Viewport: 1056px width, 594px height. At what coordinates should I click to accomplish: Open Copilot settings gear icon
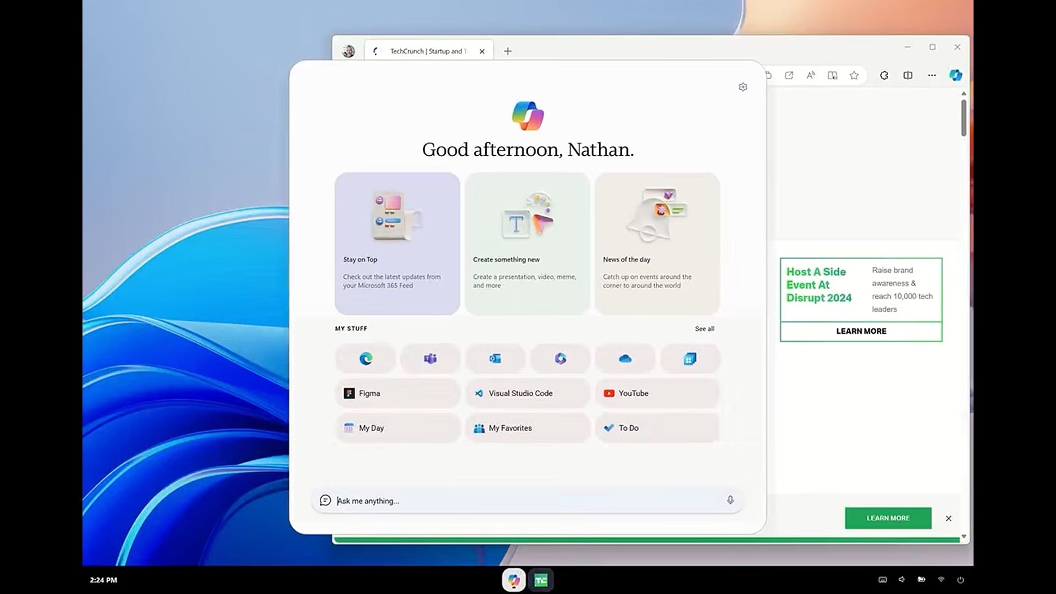(x=743, y=87)
